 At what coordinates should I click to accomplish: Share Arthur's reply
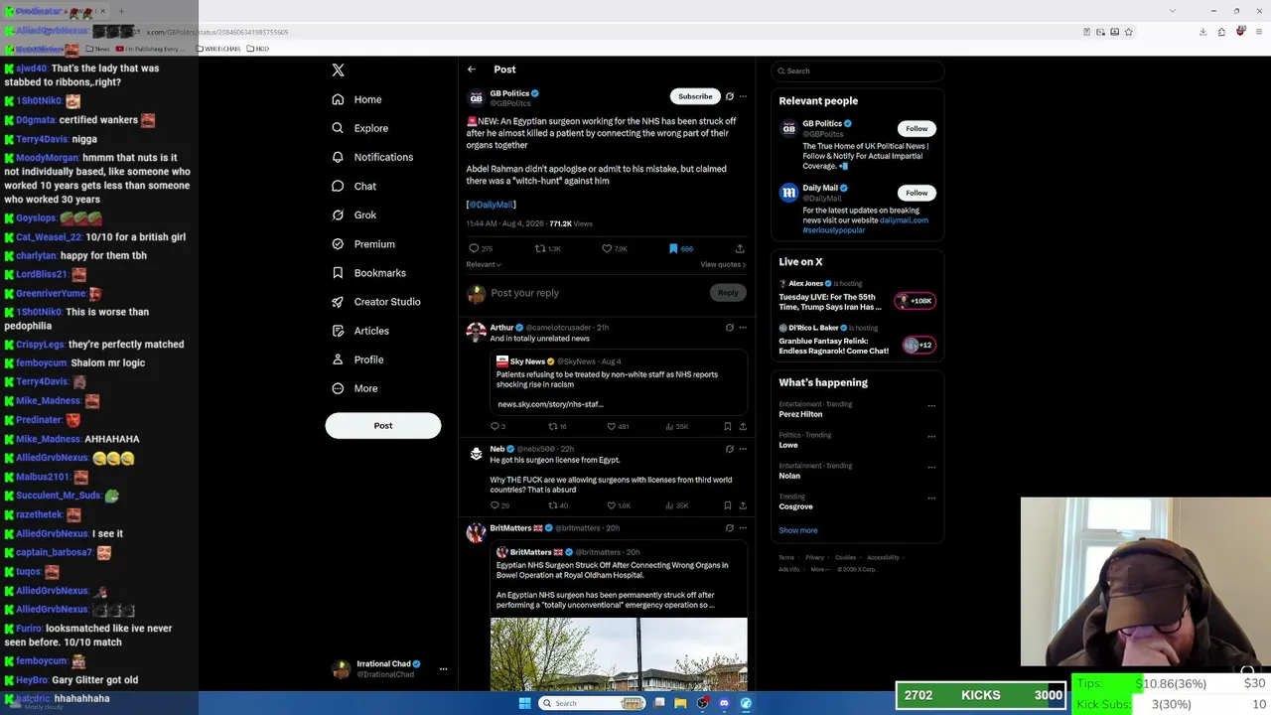point(743,426)
